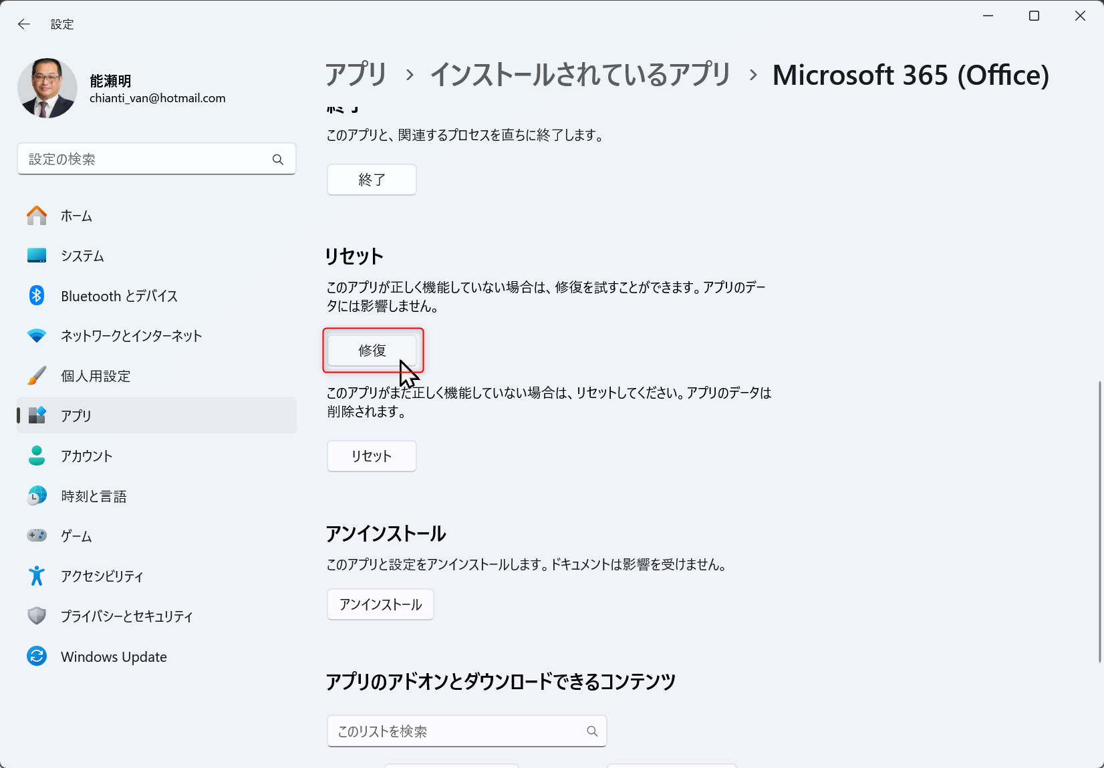The width and height of the screenshot is (1104, 768).
Task: Open 時刻と言語 settings
Action: [x=156, y=496]
